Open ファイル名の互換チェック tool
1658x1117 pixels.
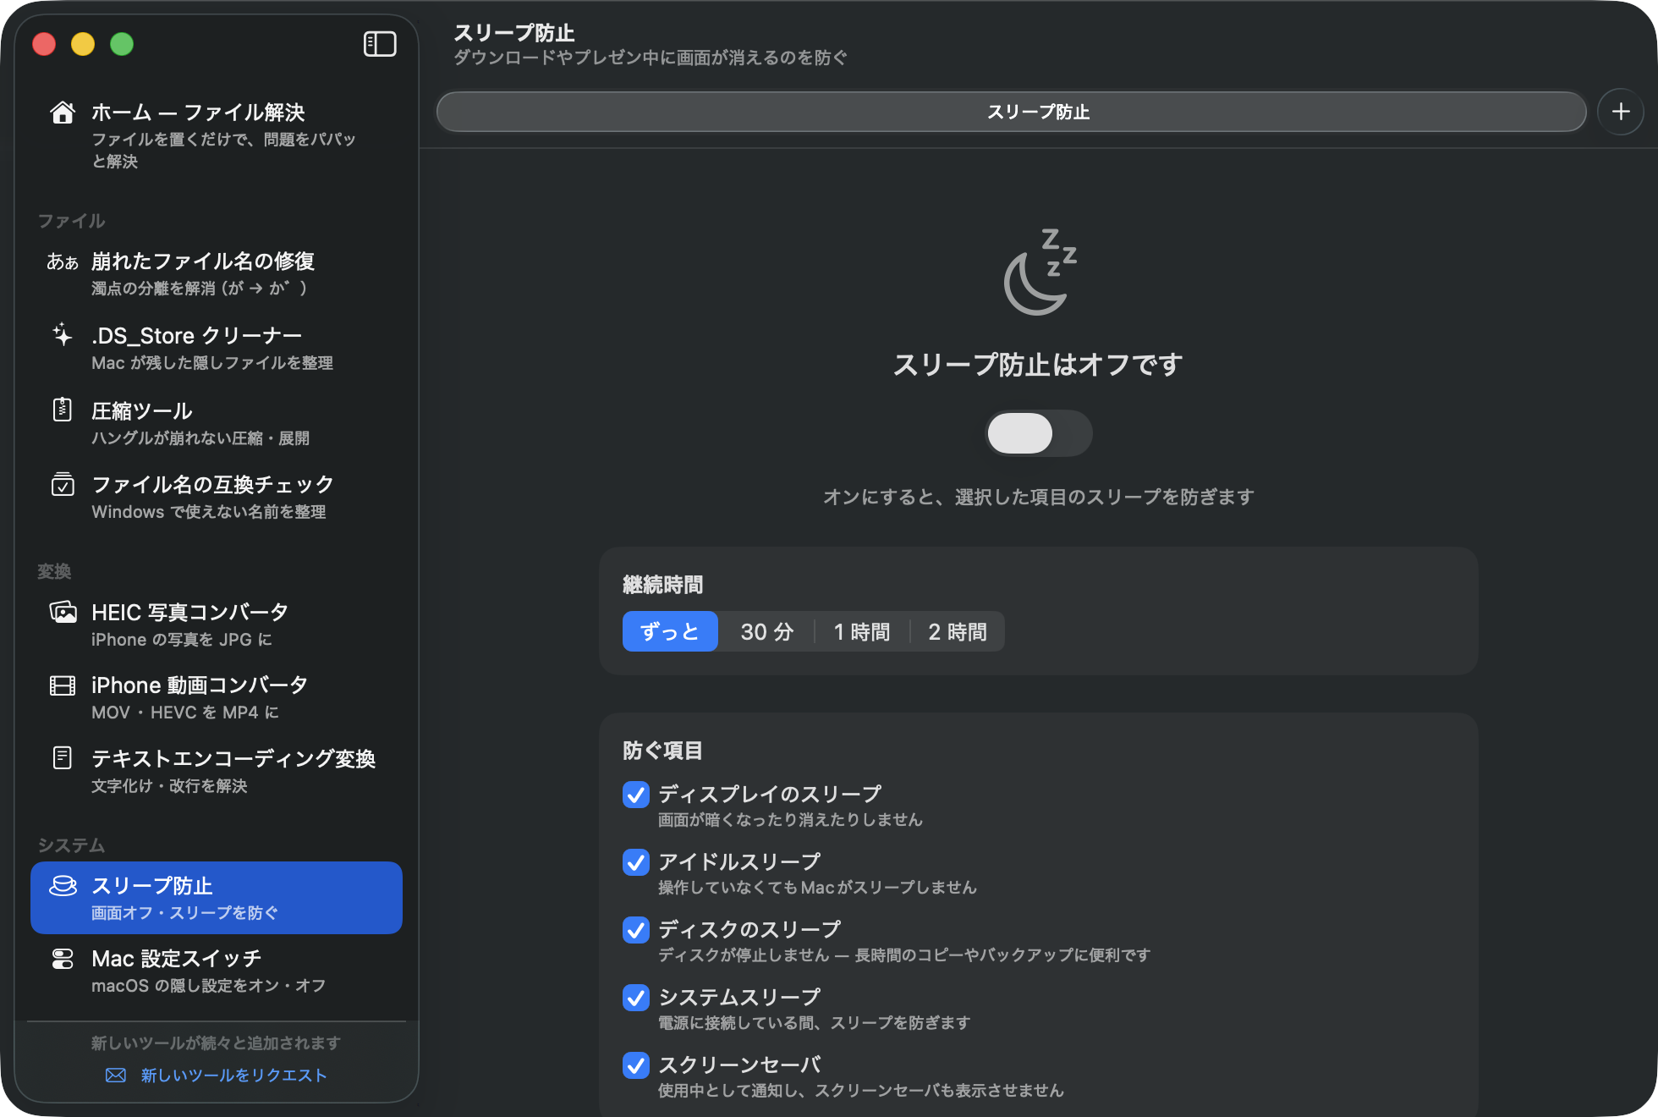point(217,497)
